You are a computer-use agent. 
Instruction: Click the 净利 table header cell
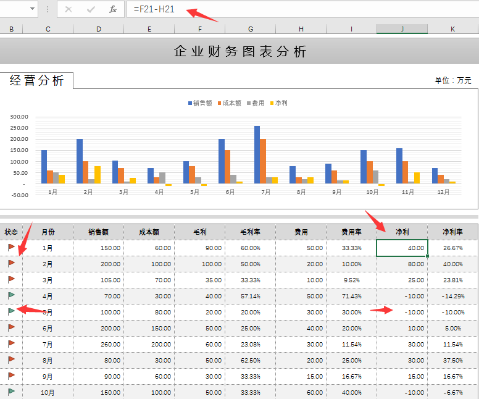coord(402,232)
